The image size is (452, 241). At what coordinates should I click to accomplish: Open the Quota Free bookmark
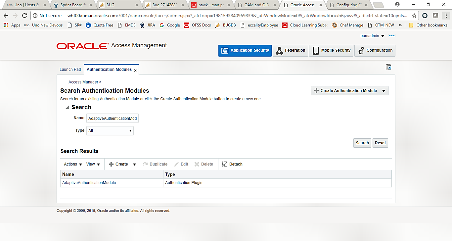point(100,25)
